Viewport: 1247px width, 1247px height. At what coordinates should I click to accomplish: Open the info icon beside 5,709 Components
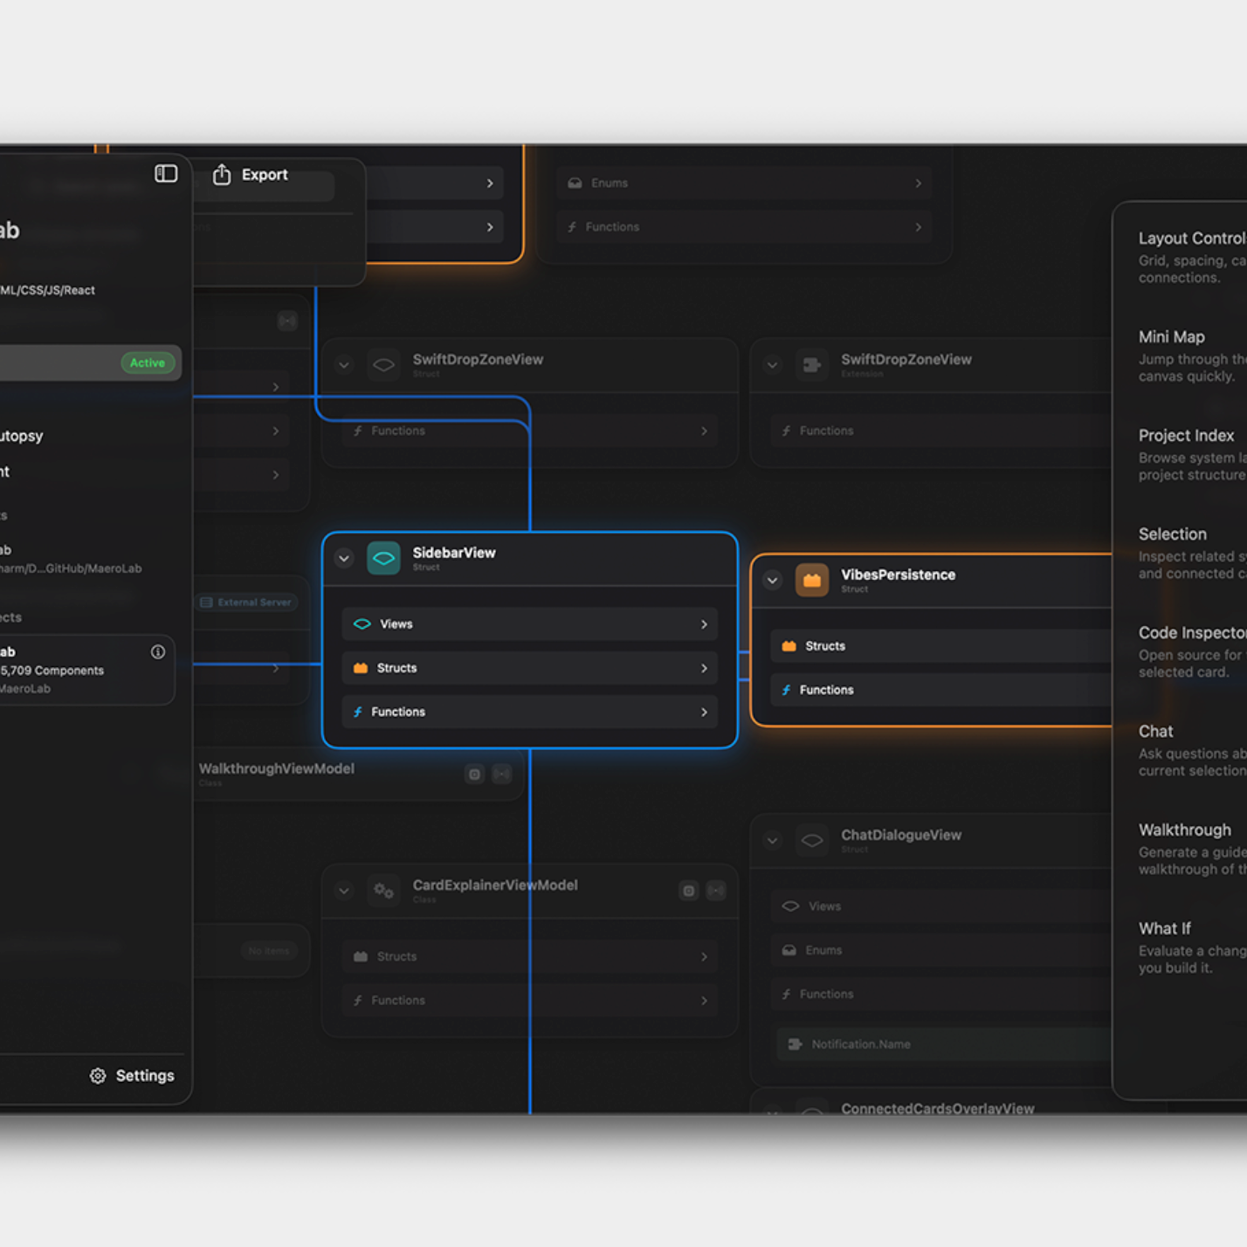tap(158, 651)
